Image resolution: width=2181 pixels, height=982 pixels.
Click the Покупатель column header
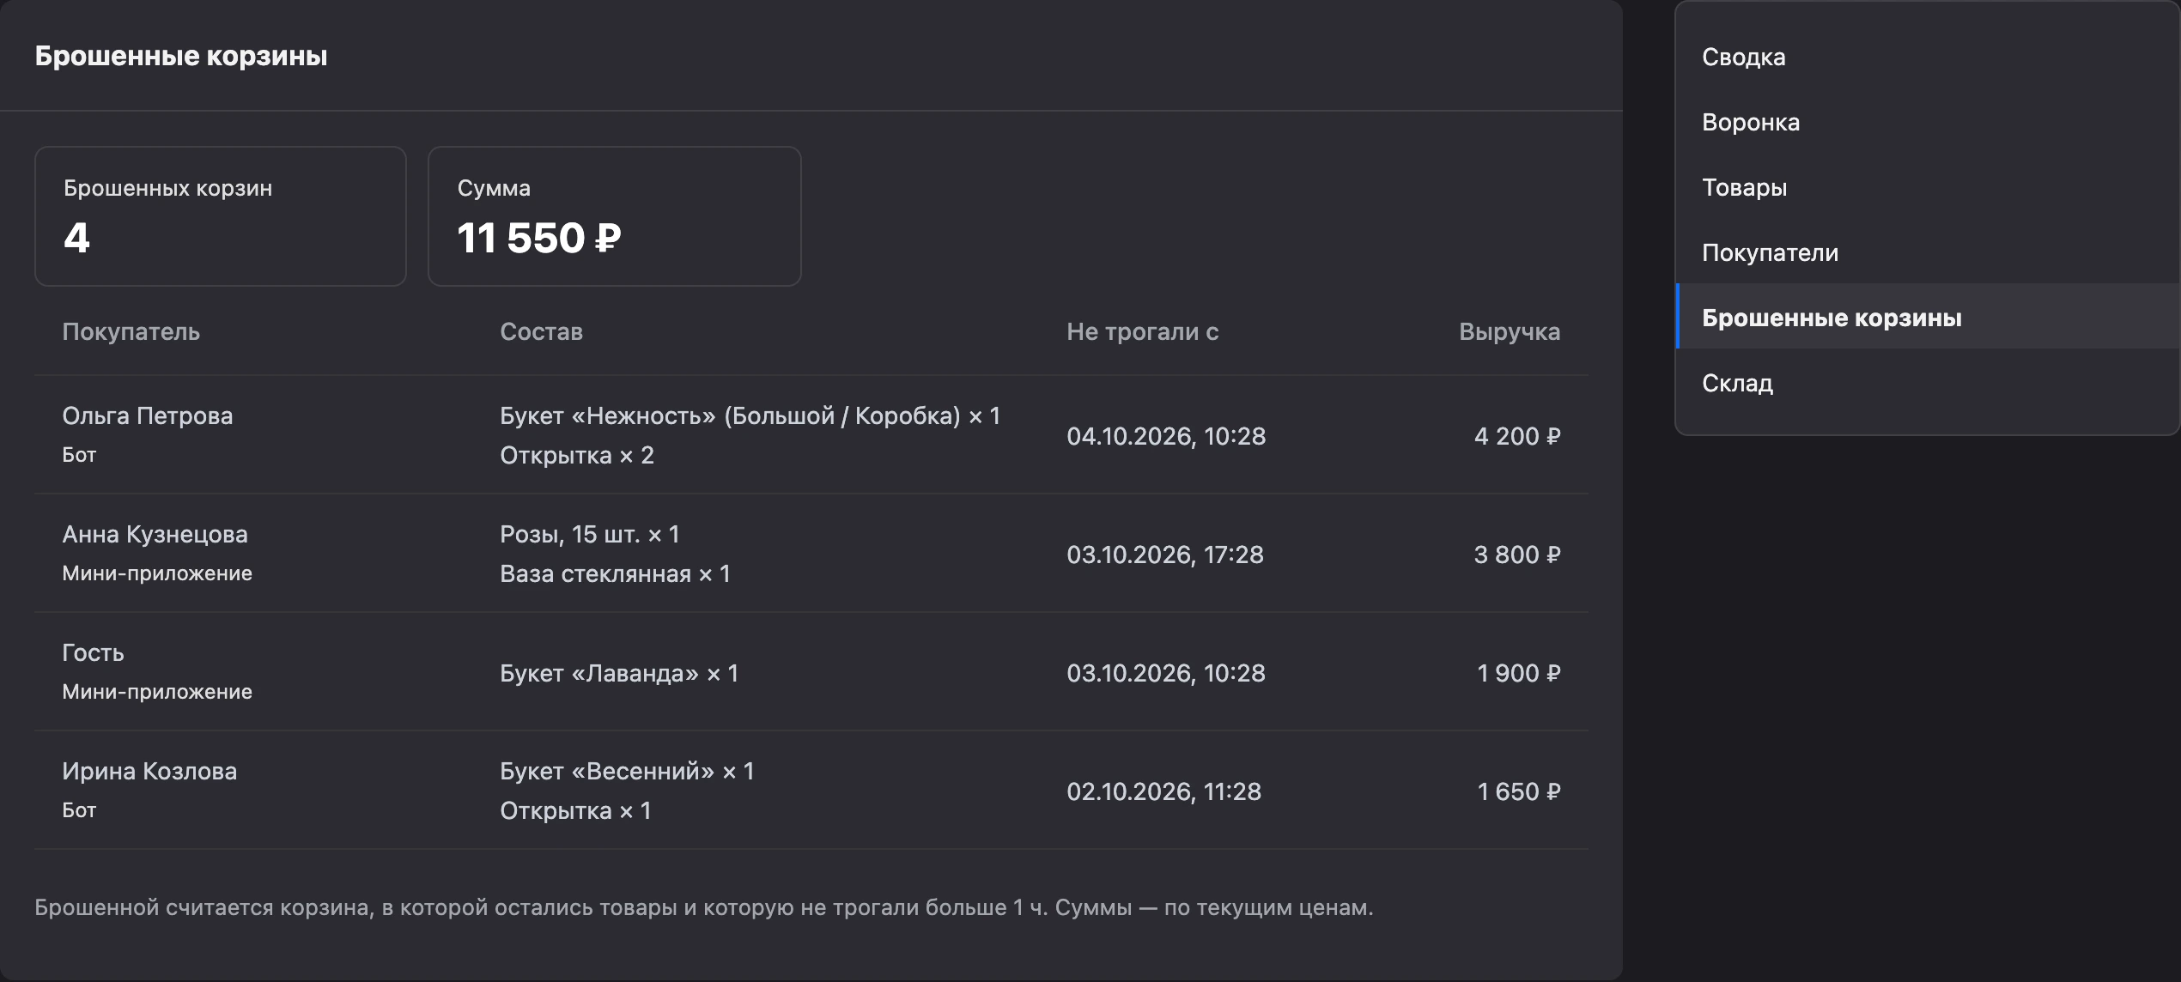click(131, 331)
